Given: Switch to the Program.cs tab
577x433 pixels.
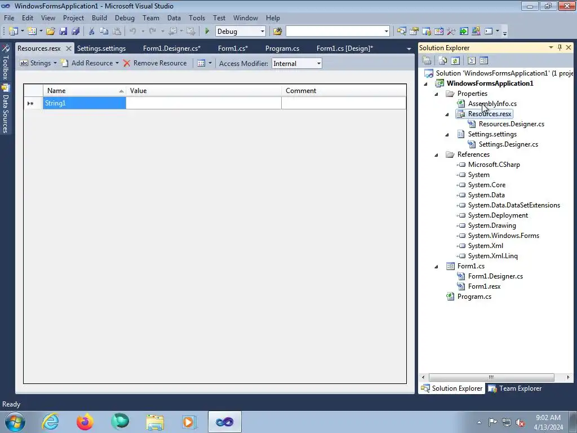Looking at the screenshot, I should click(x=282, y=48).
